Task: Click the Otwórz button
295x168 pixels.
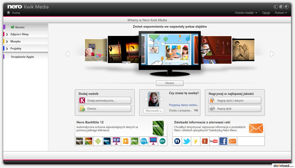Action: pos(105,109)
